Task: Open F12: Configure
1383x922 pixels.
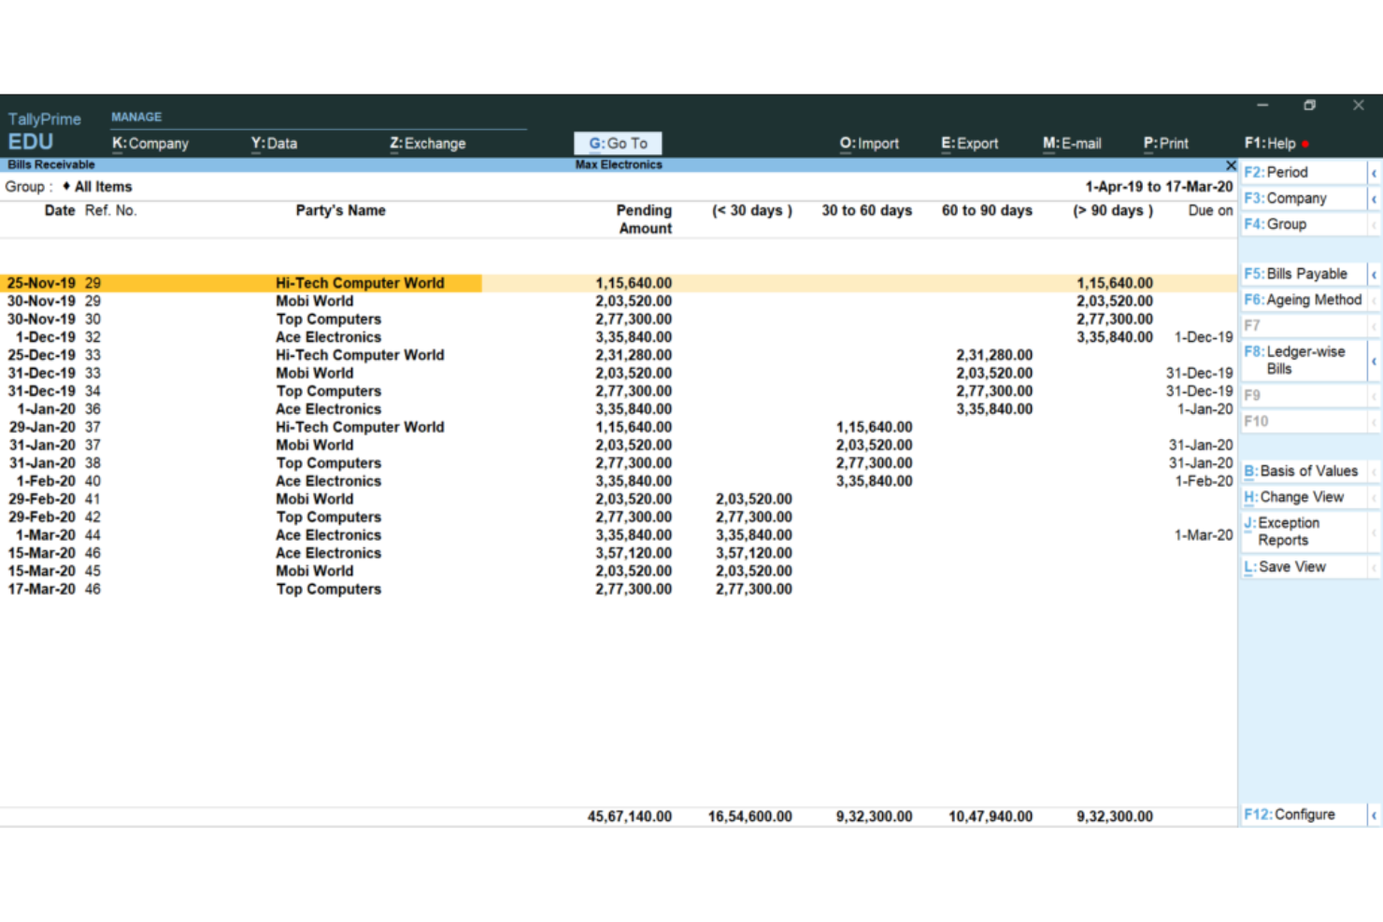Action: (x=1304, y=815)
